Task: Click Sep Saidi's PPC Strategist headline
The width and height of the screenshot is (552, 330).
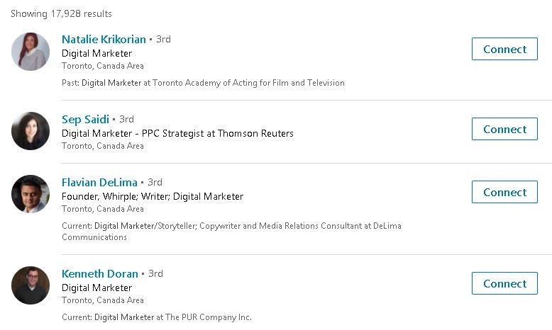Action: click(x=177, y=133)
